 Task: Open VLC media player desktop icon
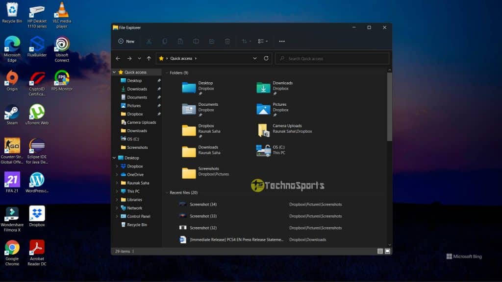[x=62, y=15]
